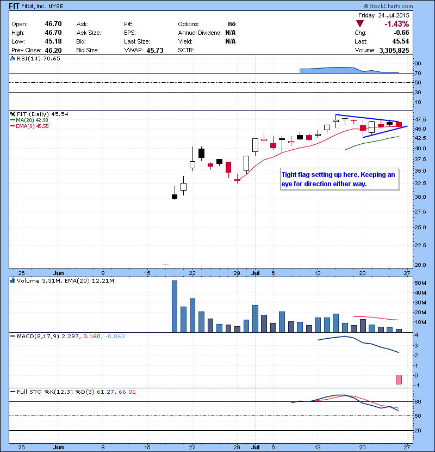Click the StockCharts.com copyright label
Viewport: 435px width, 452px height.
coord(388,6)
